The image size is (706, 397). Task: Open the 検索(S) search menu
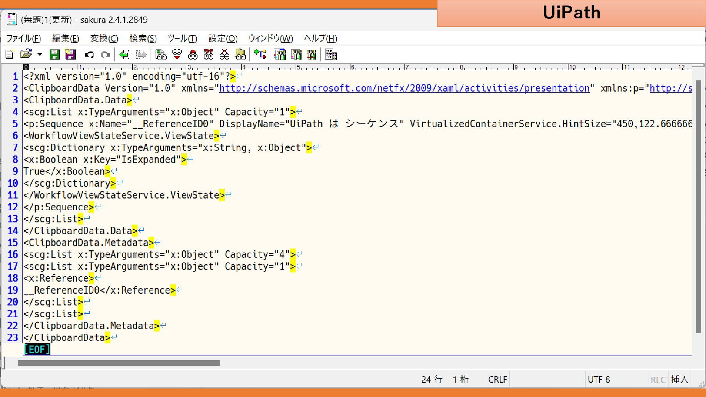(x=143, y=39)
